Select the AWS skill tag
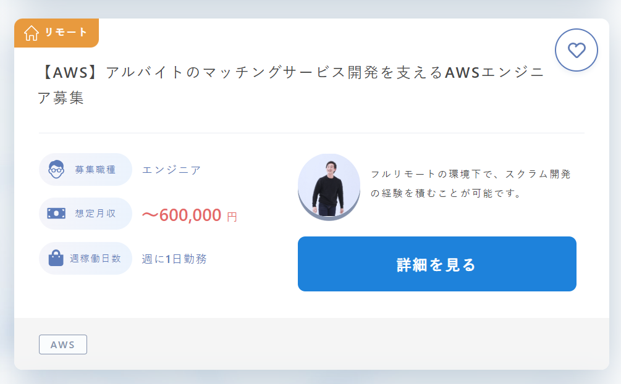The width and height of the screenshot is (621, 384). click(x=63, y=344)
